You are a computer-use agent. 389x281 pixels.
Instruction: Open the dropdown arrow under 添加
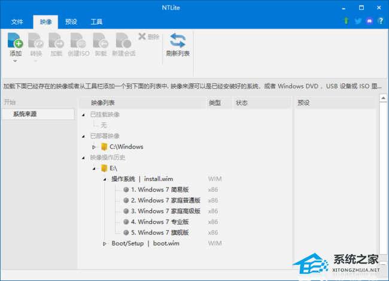15,61
